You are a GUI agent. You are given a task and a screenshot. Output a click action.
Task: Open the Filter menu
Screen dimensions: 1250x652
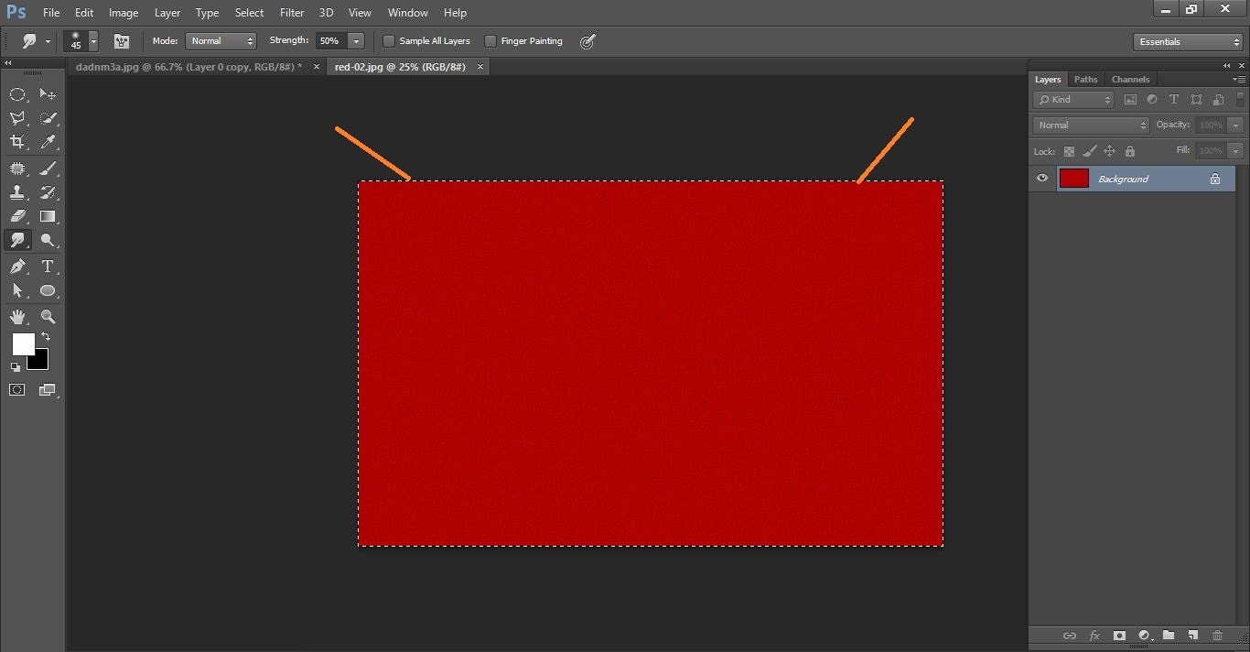[x=292, y=13]
